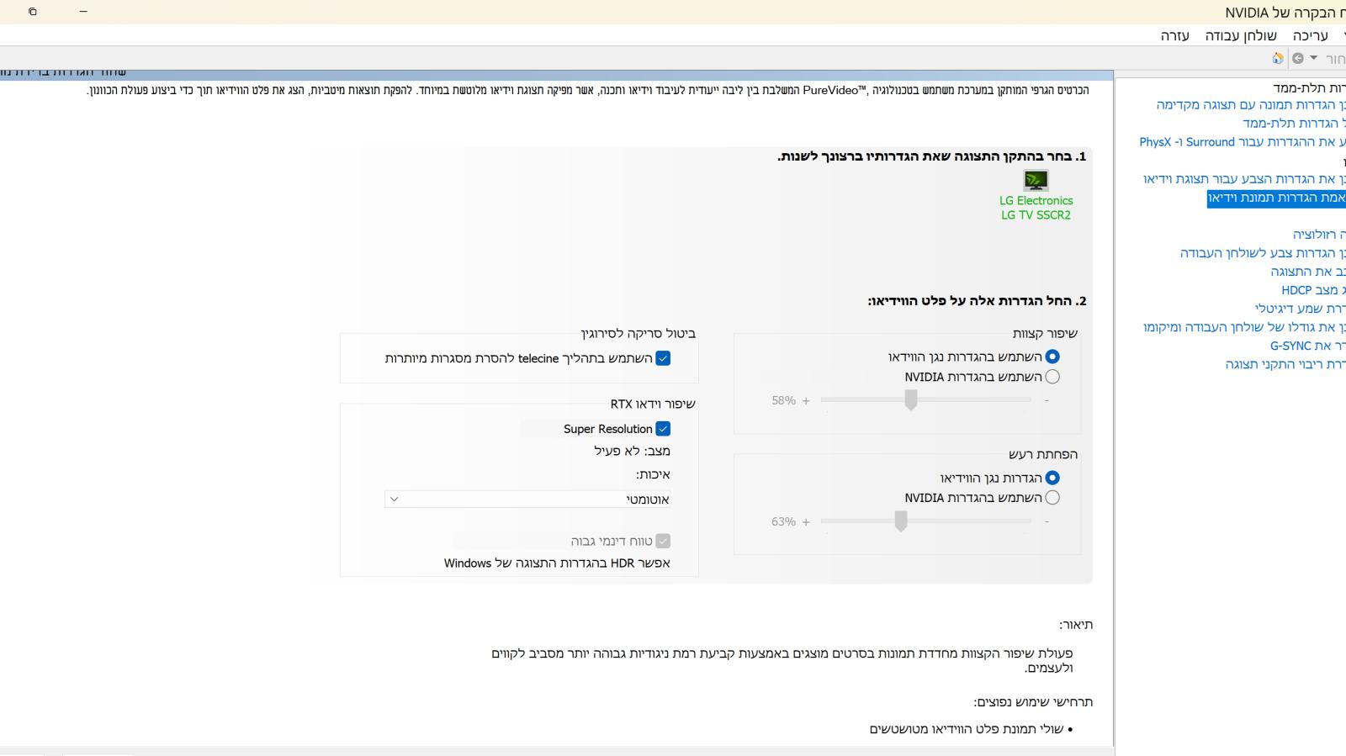Screen dimensions: 1346x756
Task: Click the edge enhancement slider handle at 58%
Action: (x=910, y=400)
